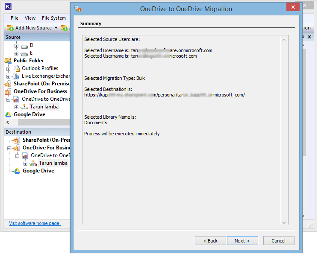Collapse OneDrive For Business in Destination
This screenshot has width=318, height=254.
[x=9, y=148]
